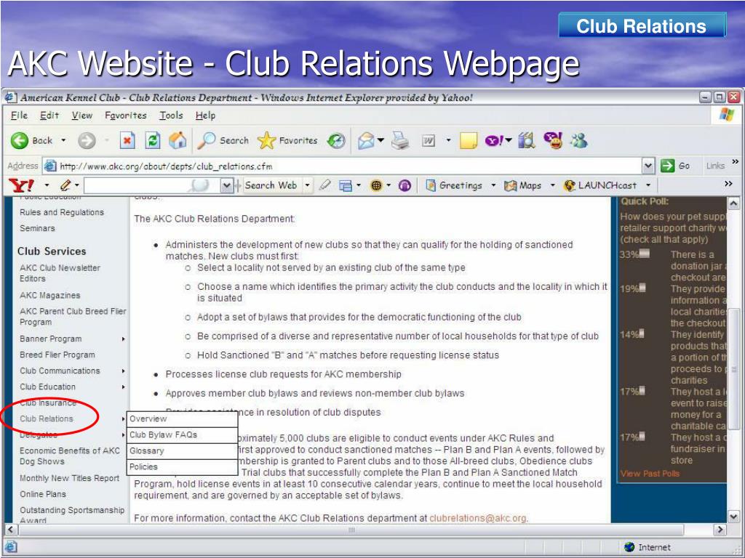Select Club Bylaw FAQs flyout item
The height and width of the screenshot is (558, 745).
pos(183,435)
